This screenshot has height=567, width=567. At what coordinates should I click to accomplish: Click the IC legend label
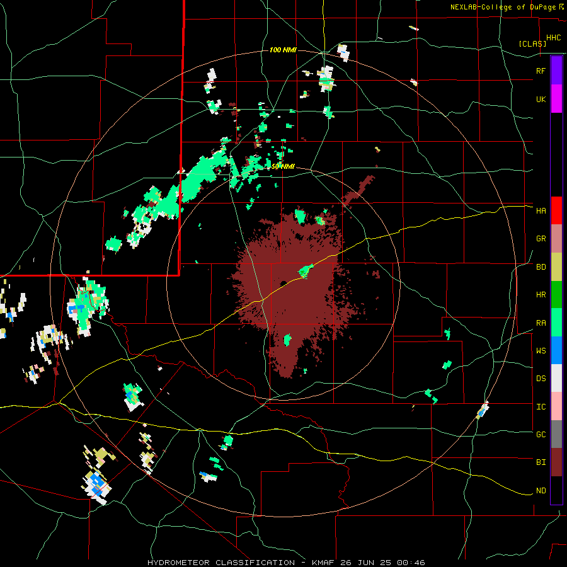click(541, 407)
